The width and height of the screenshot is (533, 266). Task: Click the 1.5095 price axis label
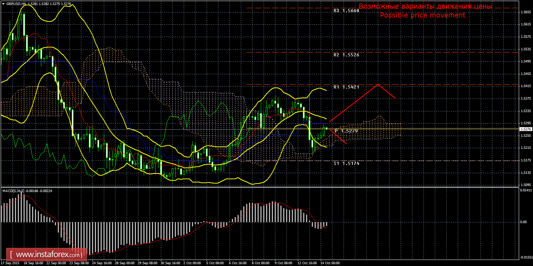click(525, 185)
